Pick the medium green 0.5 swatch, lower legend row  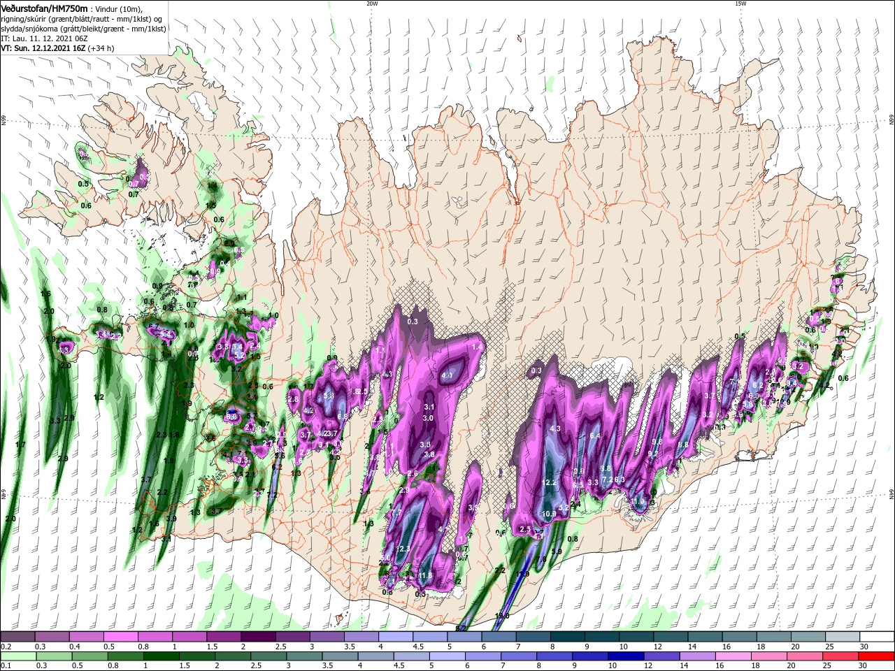(90, 656)
